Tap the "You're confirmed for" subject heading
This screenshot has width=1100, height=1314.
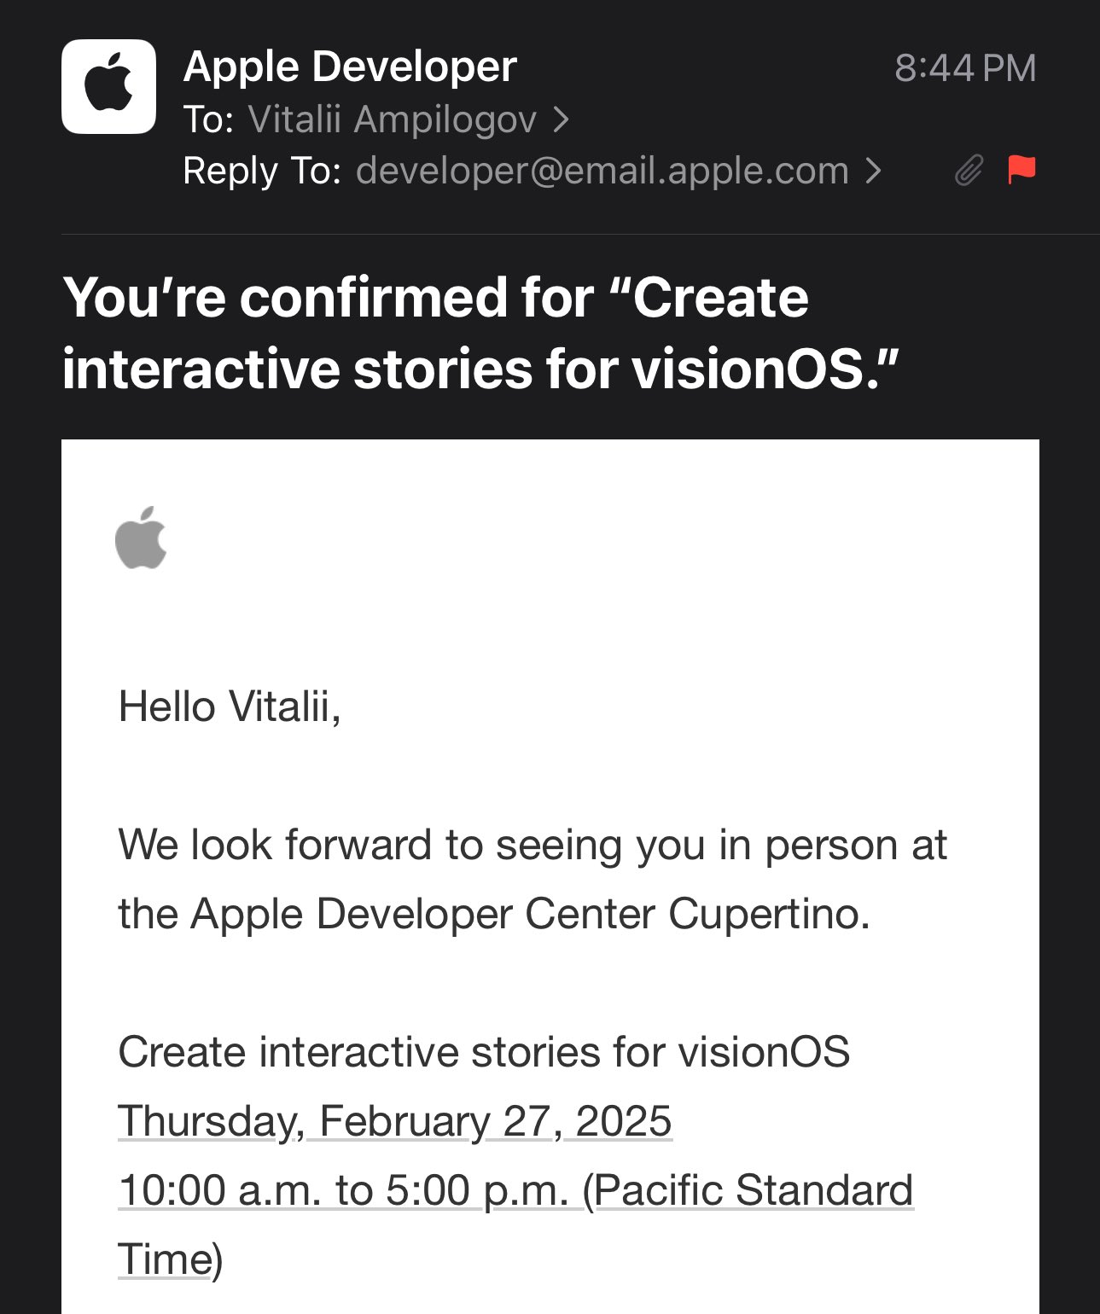(480, 333)
